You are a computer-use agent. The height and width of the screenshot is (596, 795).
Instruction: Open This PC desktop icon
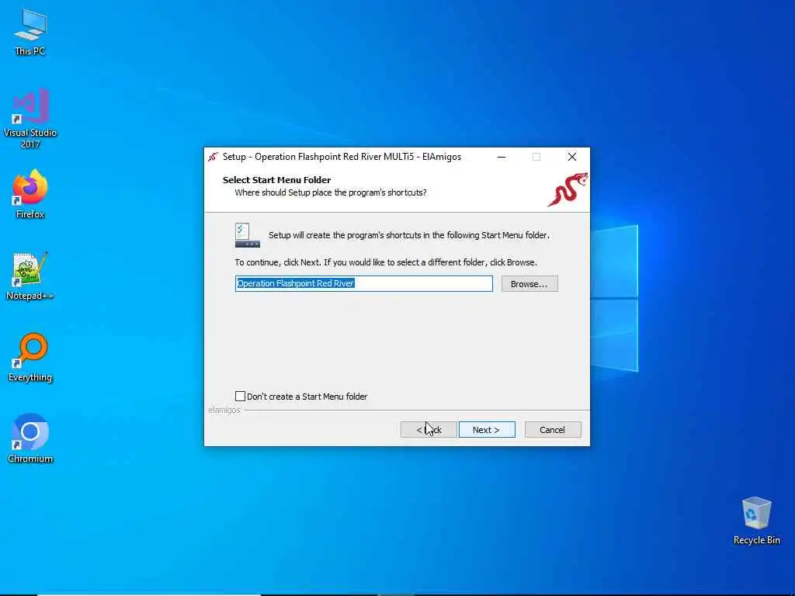(30, 31)
